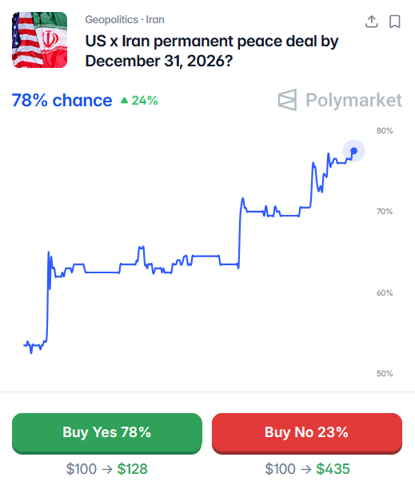
Task: Click the 78% chance label
Action: [x=62, y=101]
